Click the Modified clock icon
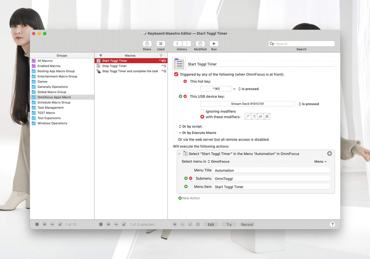The image size is (370, 259). pos(200,43)
